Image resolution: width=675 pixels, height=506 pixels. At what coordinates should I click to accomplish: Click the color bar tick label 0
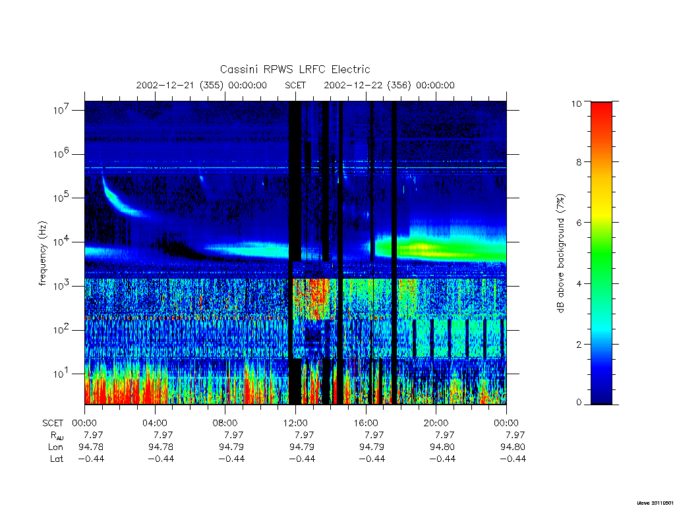click(578, 403)
